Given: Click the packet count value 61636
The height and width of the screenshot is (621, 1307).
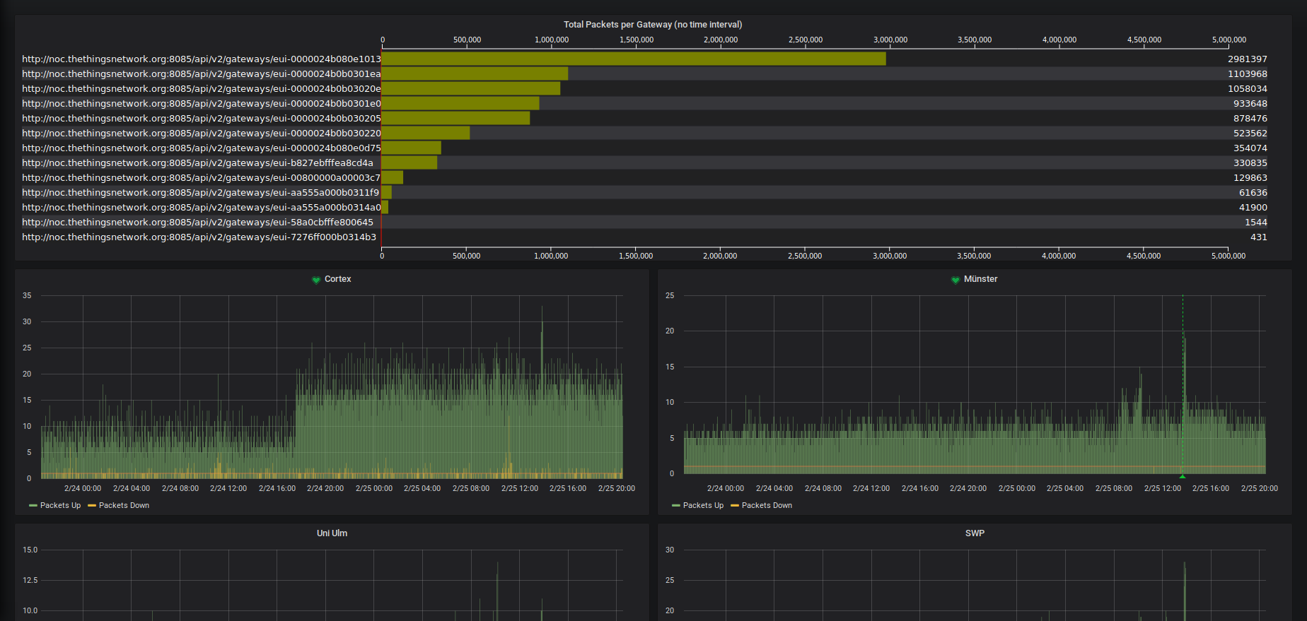Looking at the screenshot, I should [1253, 193].
